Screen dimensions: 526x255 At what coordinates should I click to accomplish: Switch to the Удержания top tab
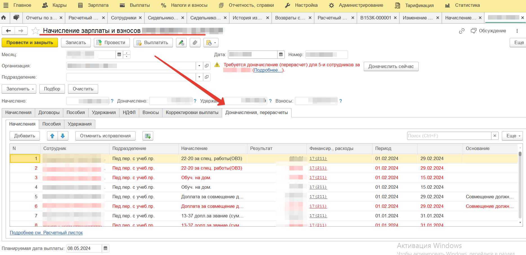point(104,113)
